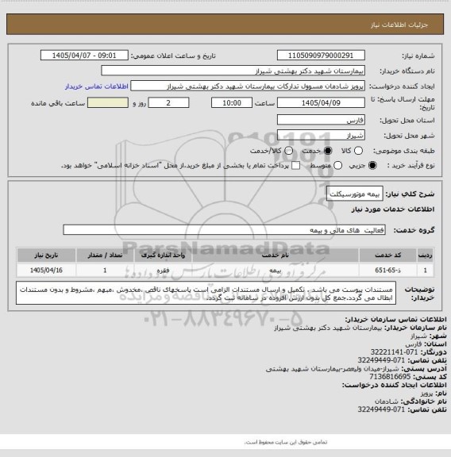
Task: Select the خدمت radio button
Action: 328,151
